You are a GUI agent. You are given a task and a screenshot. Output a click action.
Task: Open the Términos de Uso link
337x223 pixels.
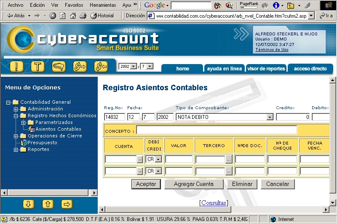tap(272, 50)
